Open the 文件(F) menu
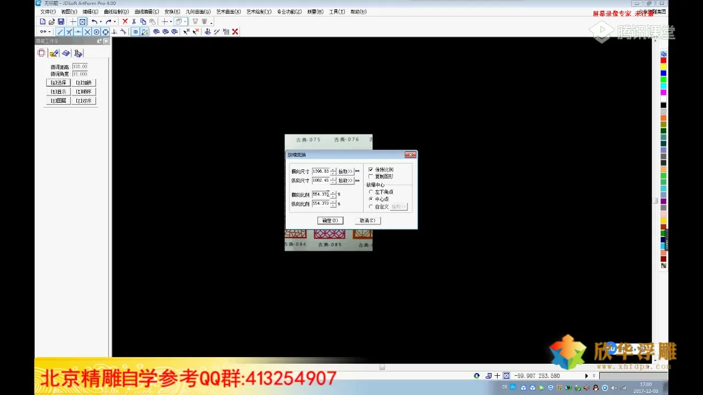The width and height of the screenshot is (703, 395). tap(48, 12)
